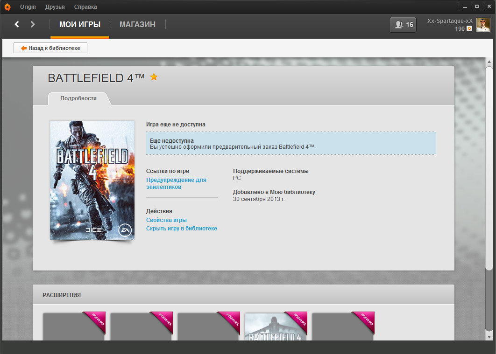Click the Battlefield 4 expansion thumbnail with plane
The width and height of the screenshot is (496, 354).
coord(276,326)
